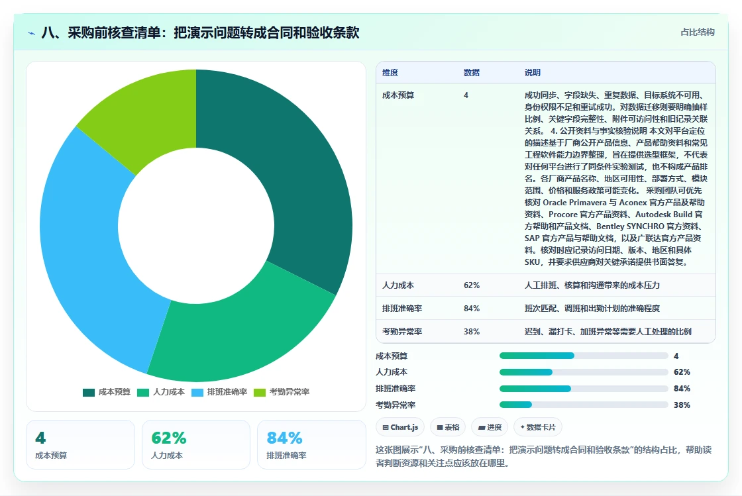Click the 84% value beside the progress bar
742x496 pixels.
pos(682,389)
